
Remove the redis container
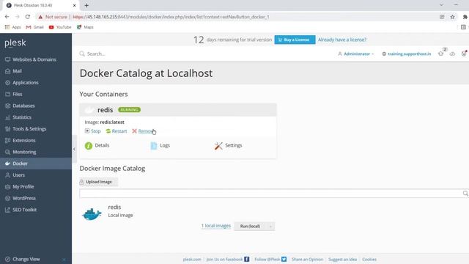pyautogui.click(x=143, y=131)
